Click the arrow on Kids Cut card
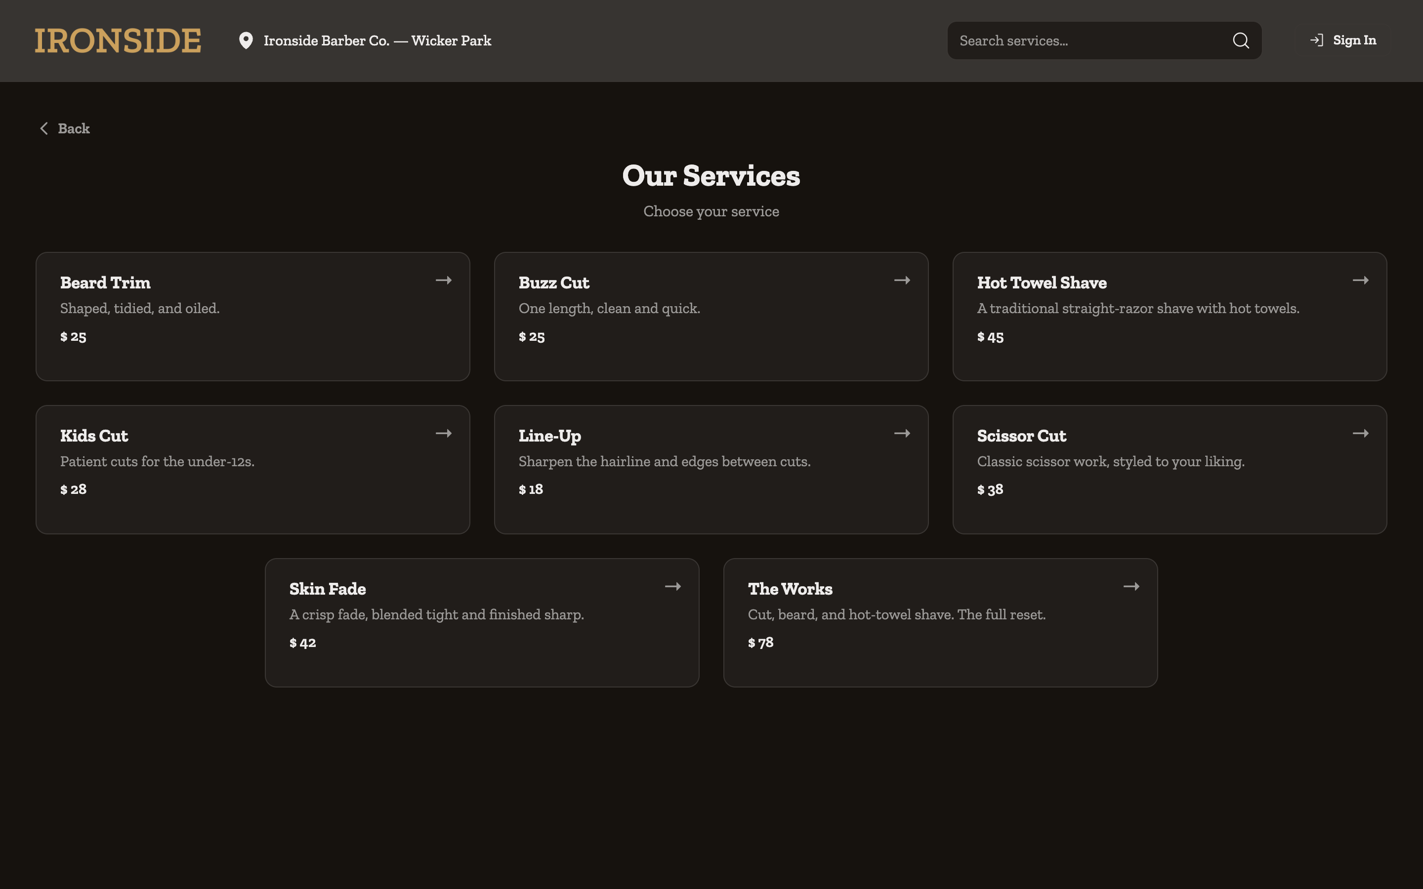Viewport: 1423px width, 889px height. (x=443, y=433)
